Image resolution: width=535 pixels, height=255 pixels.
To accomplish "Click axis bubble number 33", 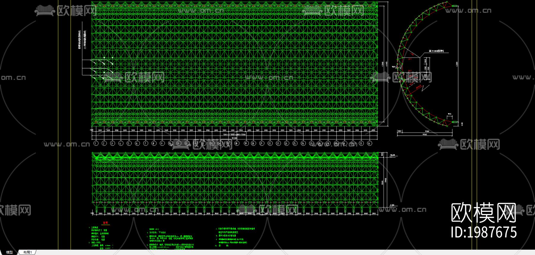I will 361,143.
